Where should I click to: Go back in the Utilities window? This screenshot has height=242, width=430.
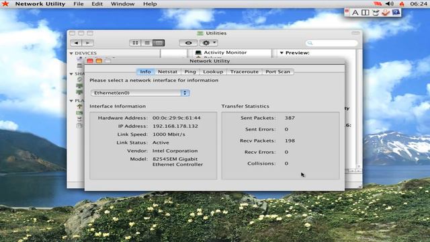click(x=76, y=43)
